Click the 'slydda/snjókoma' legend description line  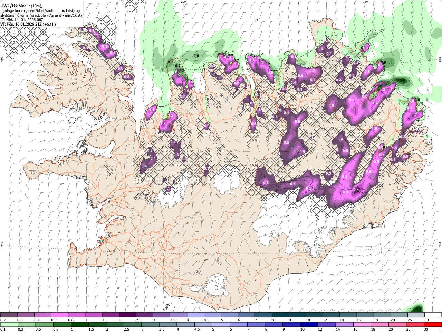[x=41, y=15]
